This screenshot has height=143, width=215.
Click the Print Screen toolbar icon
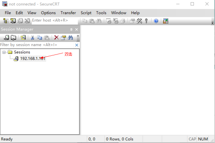(x=109, y=21)
